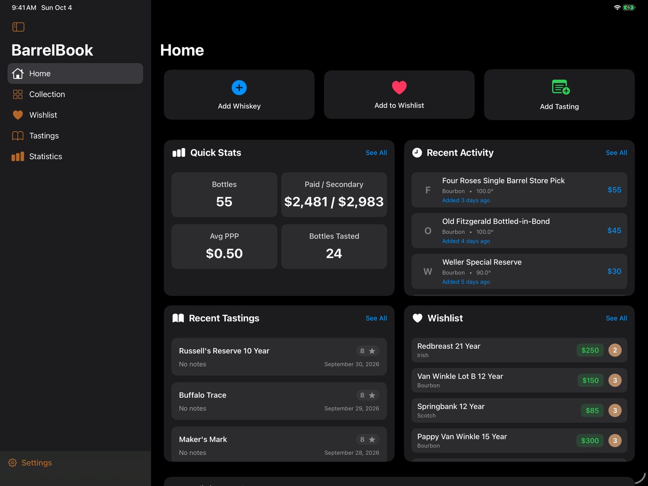Click the Wishlist heart icon in sidebar
The height and width of the screenshot is (486, 648).
click(x=18, y=115)
